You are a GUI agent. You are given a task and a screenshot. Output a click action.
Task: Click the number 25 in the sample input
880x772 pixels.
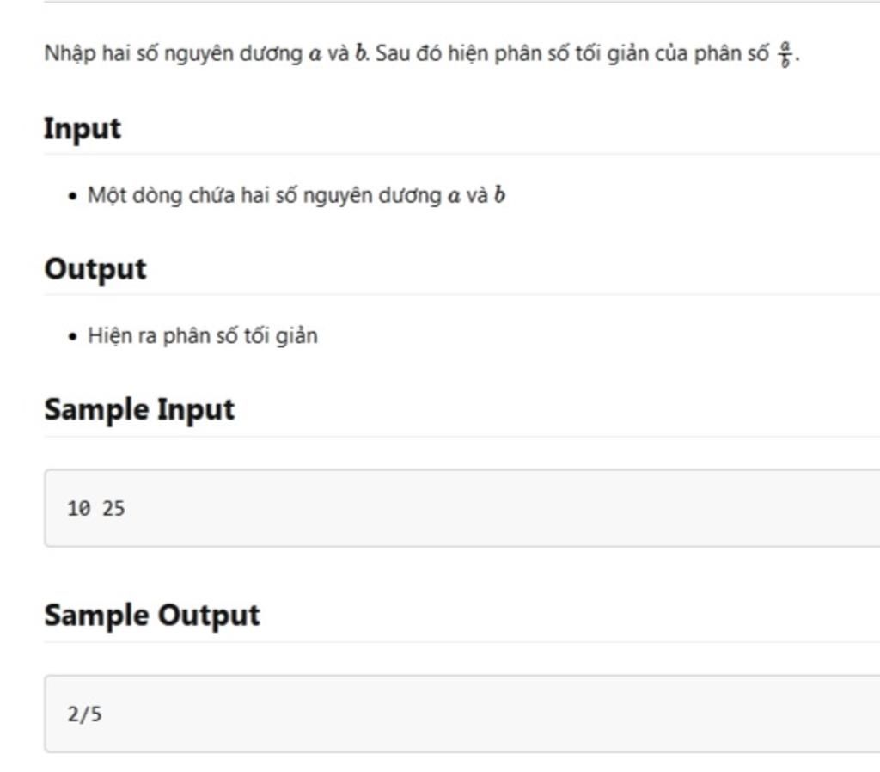pyautogui.click(x=113, y=509)
